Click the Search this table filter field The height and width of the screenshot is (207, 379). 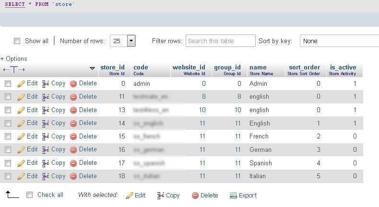[220, 41]
